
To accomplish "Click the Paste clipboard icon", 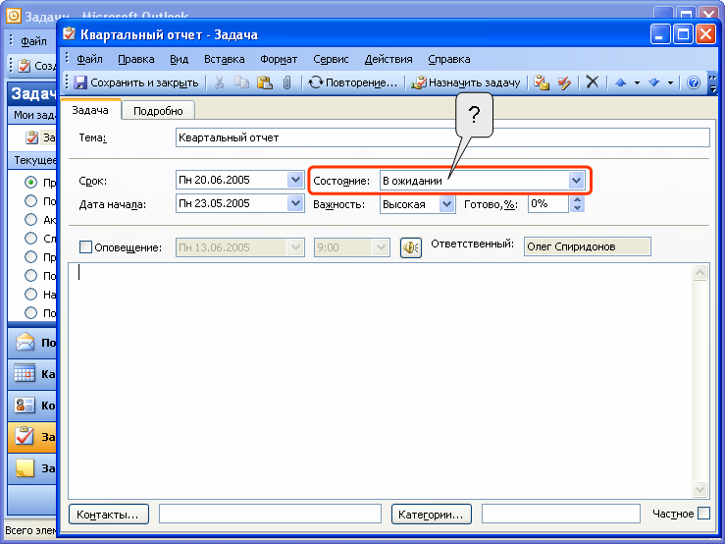I will (x=264, y=83).
